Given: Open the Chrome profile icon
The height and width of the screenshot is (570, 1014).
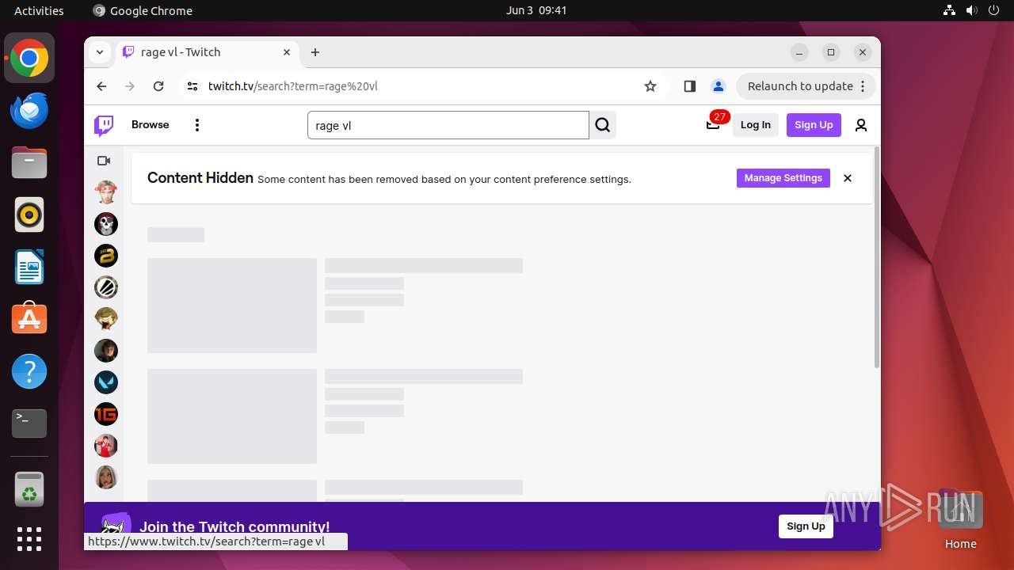Looking at the screenshot, I should pos(718,86).
